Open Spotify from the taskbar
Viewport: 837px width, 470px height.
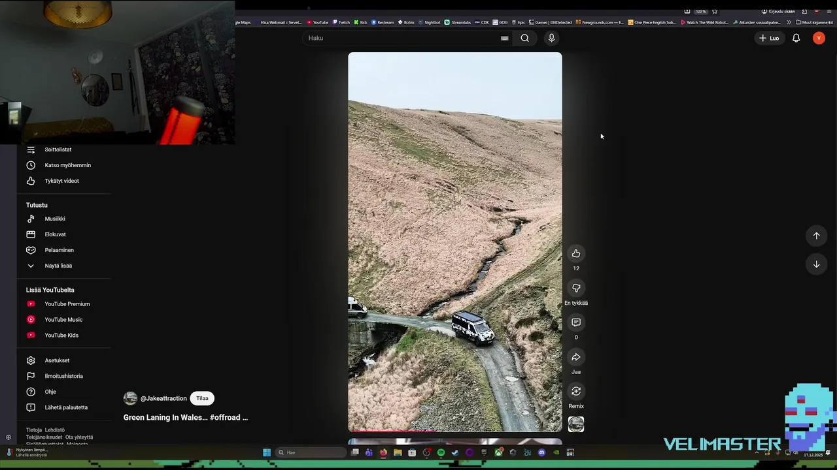click(x=441, y=452)
